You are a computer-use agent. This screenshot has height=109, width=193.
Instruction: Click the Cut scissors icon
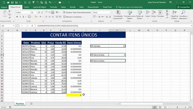coord(9,11)
